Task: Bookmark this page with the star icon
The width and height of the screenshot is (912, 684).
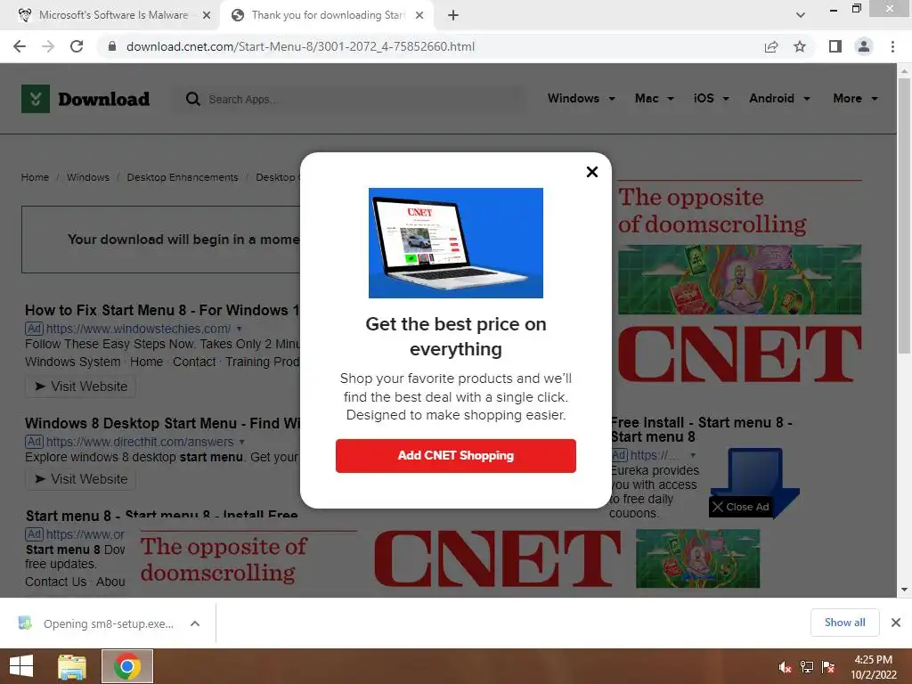Action: pos(800,46)
